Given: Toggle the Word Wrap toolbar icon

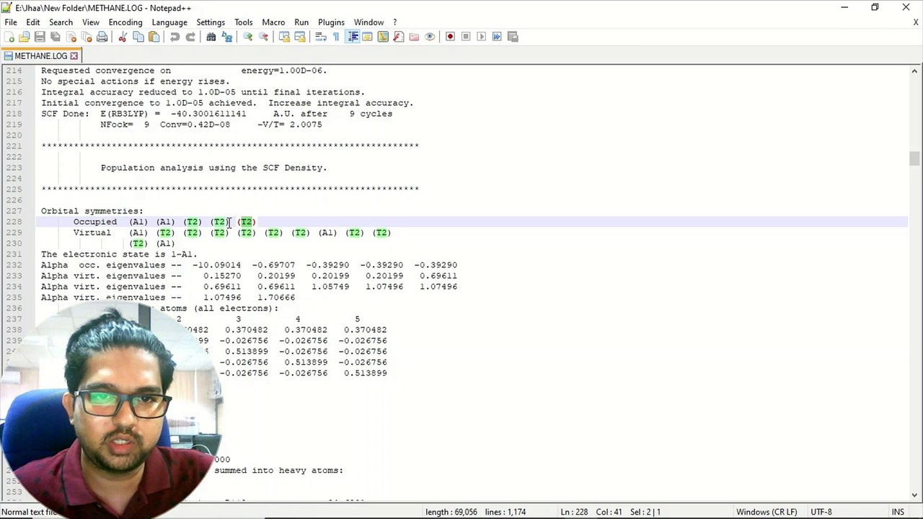Looking at the screenshot, I should click(321, 37).
